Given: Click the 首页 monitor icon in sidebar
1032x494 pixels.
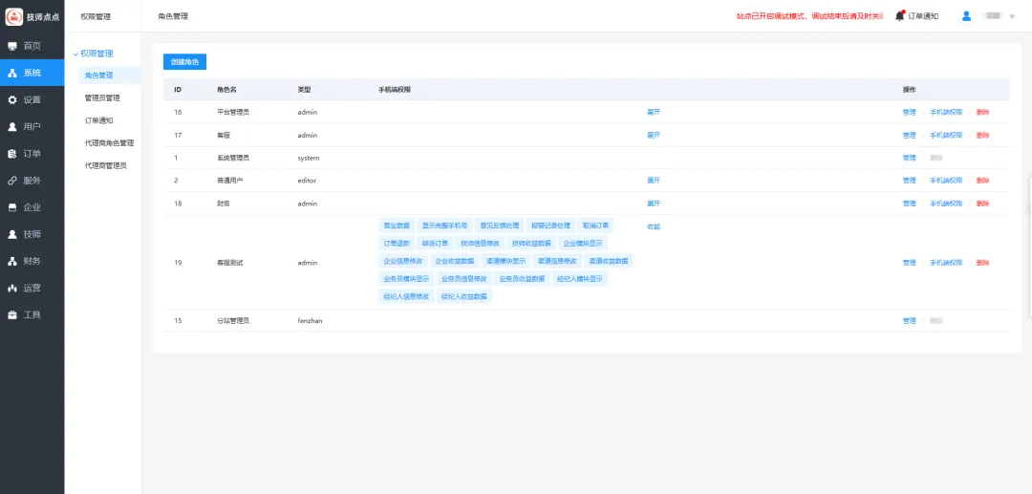Looking at the screenshot, I should (12, 46).
